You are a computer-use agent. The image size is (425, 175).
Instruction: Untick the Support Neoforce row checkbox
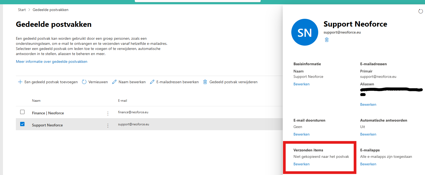tap(22, 124)
